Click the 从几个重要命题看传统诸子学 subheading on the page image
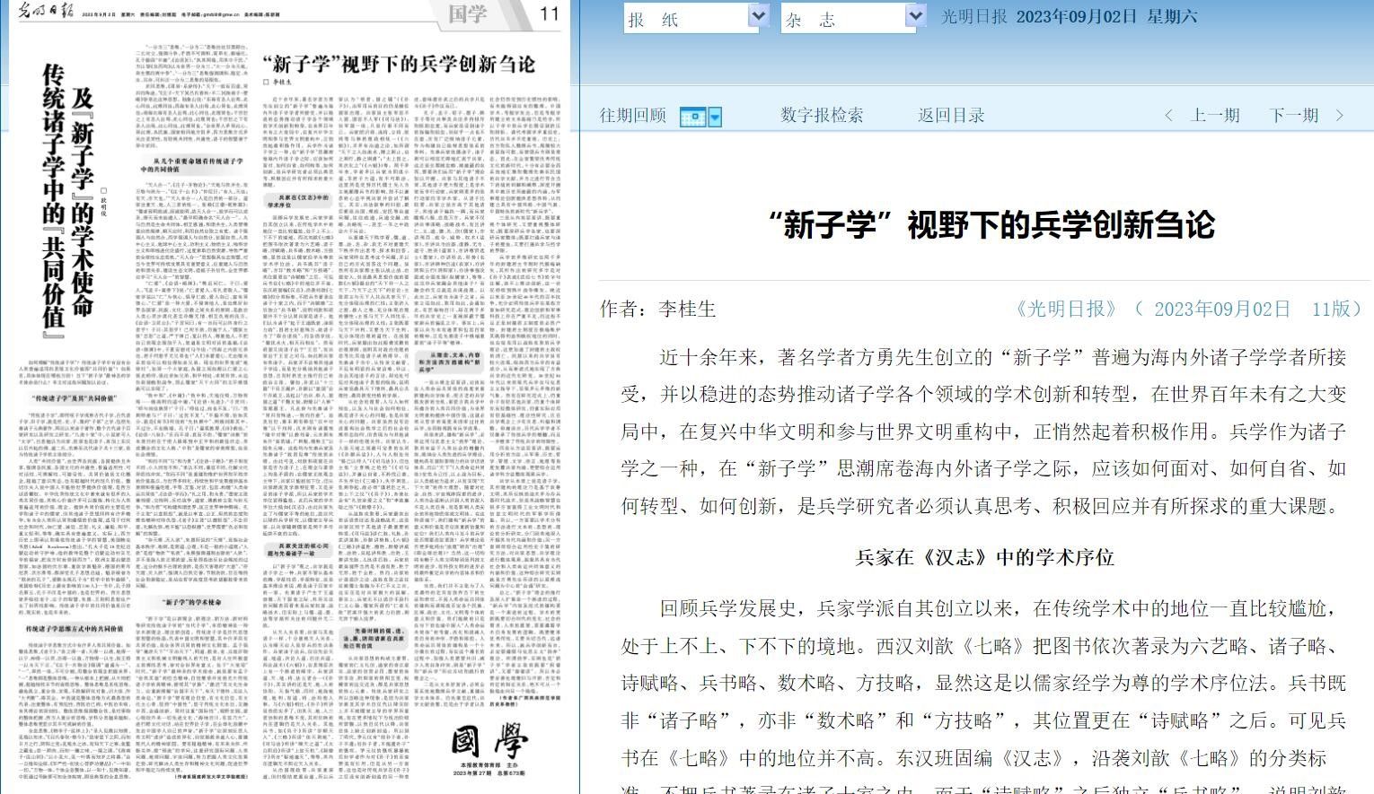 (x=191, y=164)
